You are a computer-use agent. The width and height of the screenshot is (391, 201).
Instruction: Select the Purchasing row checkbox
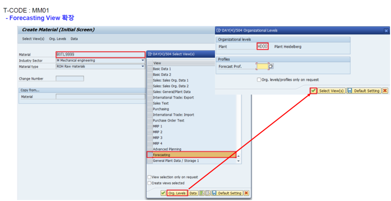[150, 109]
